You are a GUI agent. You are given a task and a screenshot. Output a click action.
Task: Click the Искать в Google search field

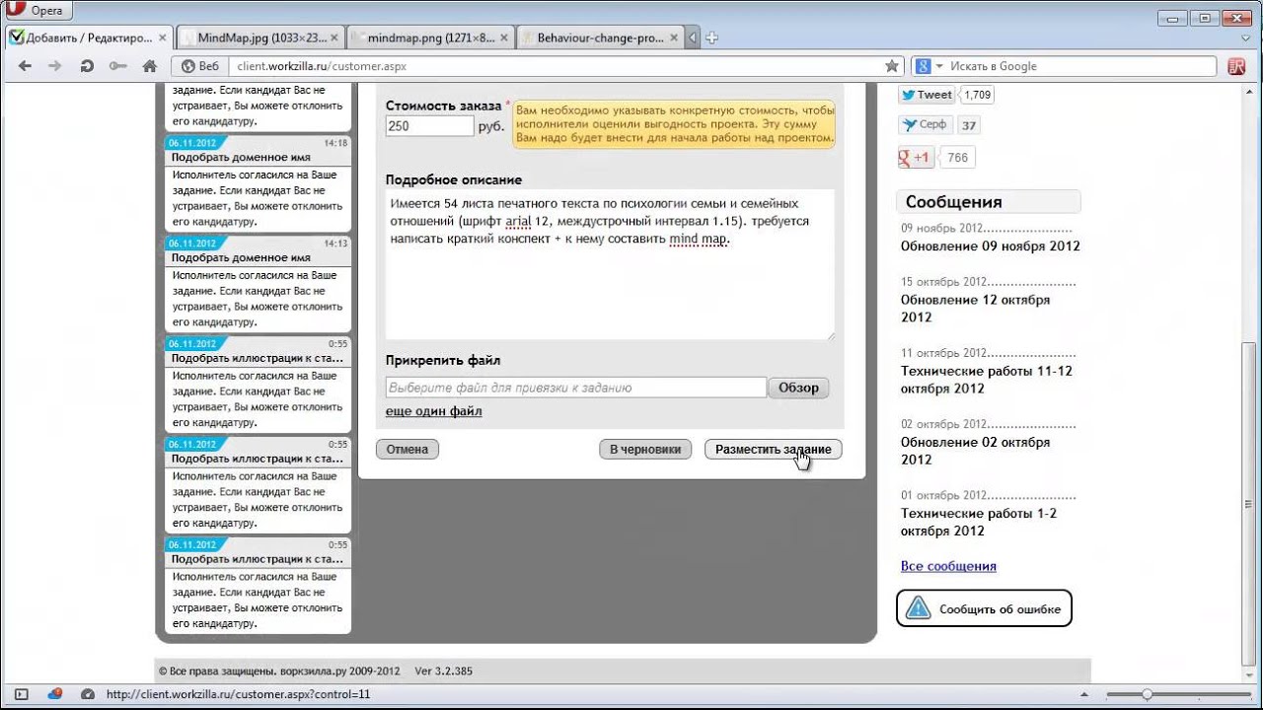point(1080,66)
